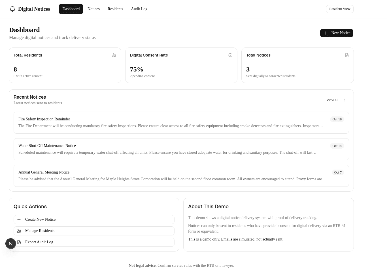Click the Digital Notices brand title
Screen dimensions: 387x273
click(x=34, y=9)
